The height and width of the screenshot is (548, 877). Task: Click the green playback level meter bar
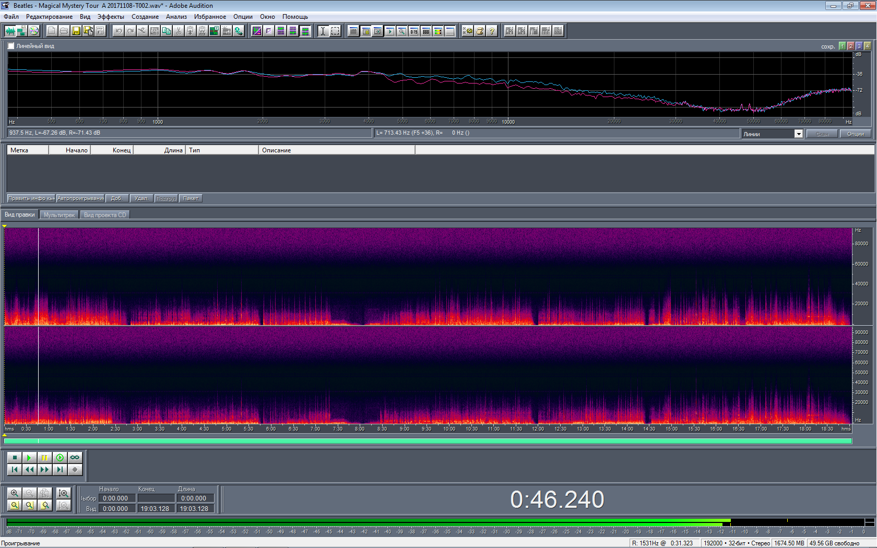[369, 522]
